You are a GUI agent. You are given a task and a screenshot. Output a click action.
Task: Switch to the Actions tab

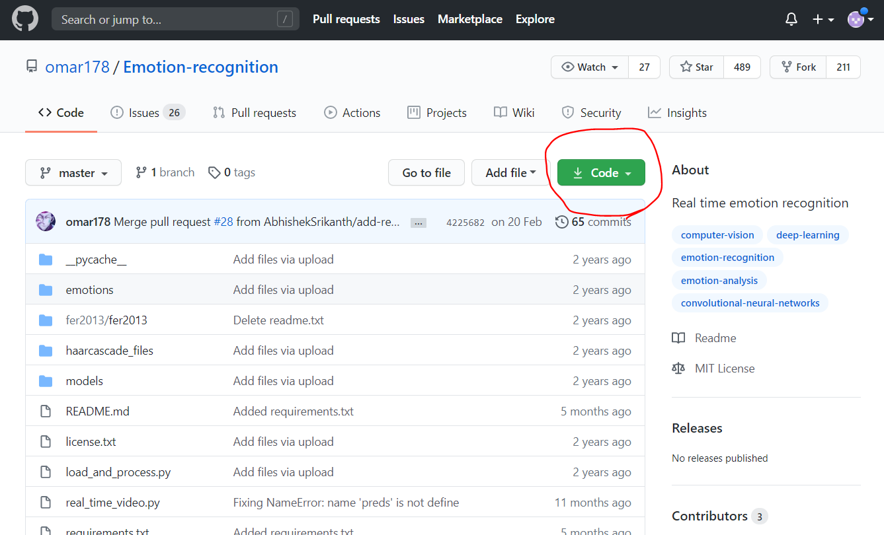pyautogui.click(x=352, y=113)
